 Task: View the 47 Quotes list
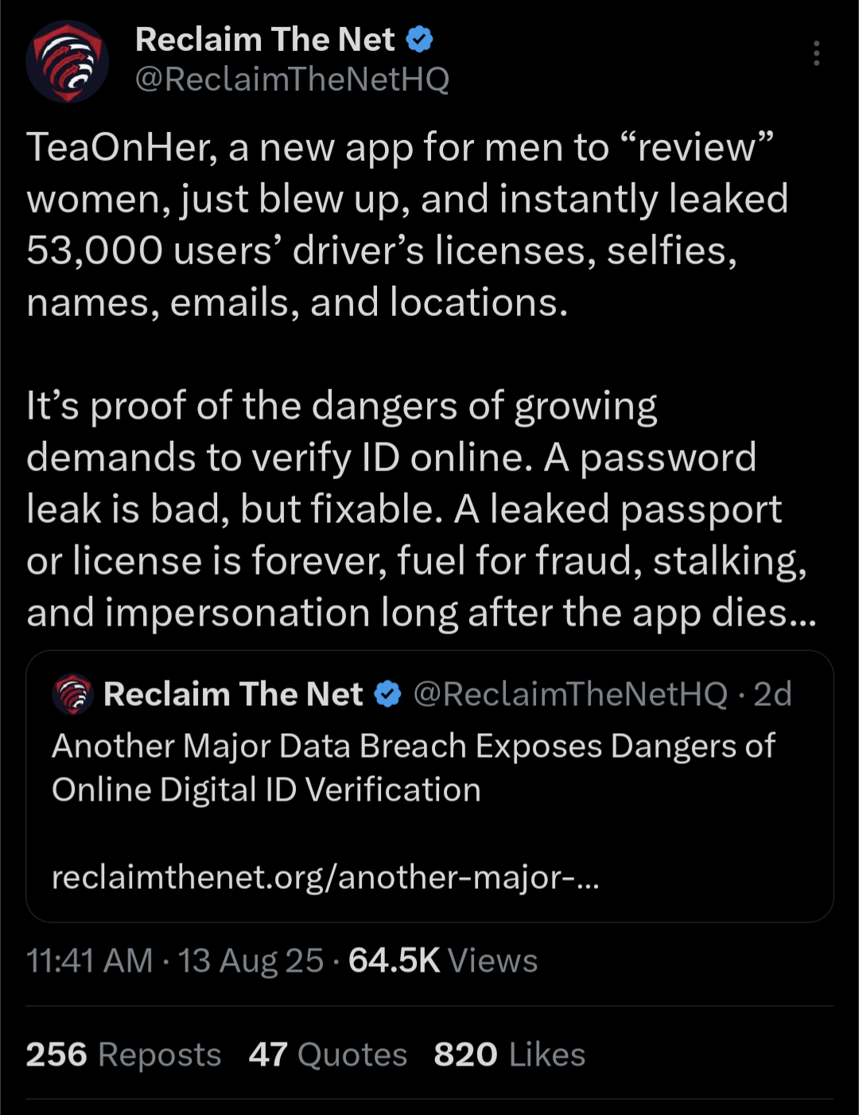(x=328, y=1055)
